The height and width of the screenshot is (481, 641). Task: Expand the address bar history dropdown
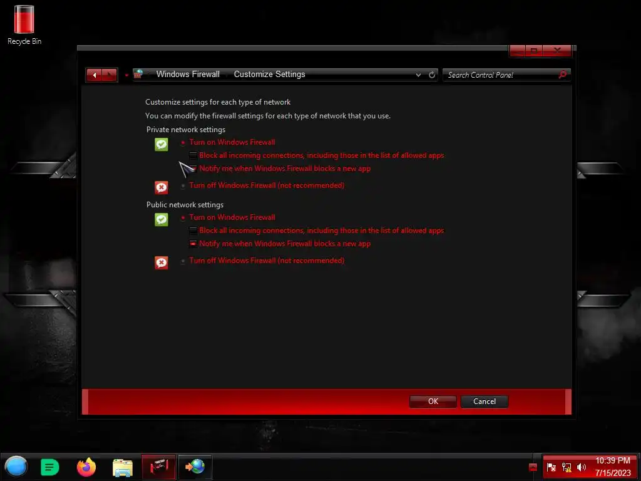(418, 75)
